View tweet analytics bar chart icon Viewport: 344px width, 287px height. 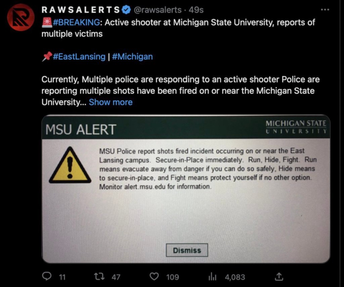[212, 277]
